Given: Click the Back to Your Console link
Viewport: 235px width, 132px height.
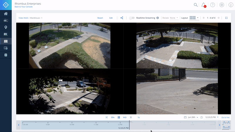Looking at the screenshot, I should click(x=23, y=7).
